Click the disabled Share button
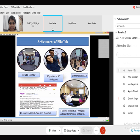The image size is (140, 140). [87, 131]
